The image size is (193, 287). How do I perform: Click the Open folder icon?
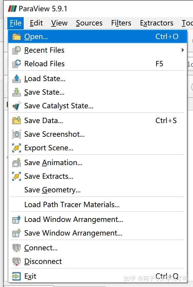[x=17, y=37]
